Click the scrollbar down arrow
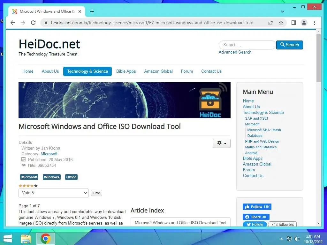 318,224
